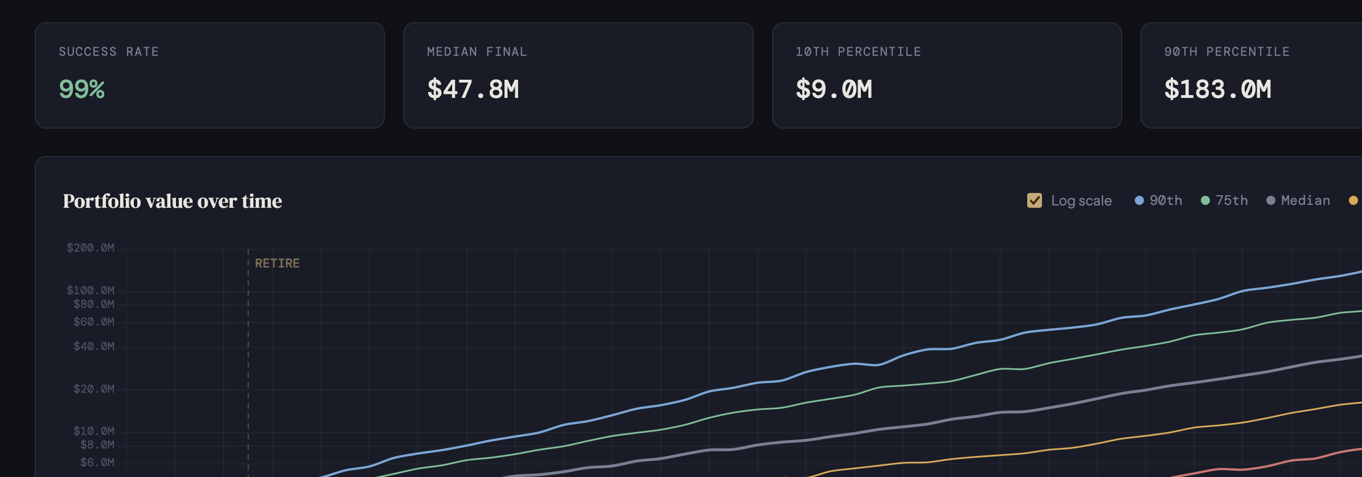Image resolution: width=1362 pixels, height=477 pixels.
Task: Select the $9.0M 10th percentile value
Action: (834, 89)
